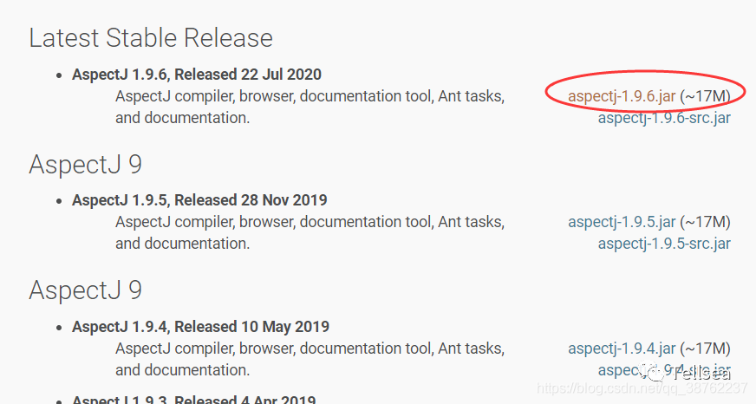Viewport: 756px width, 404px height.
Task: Select the AspectJ 1.9.6 release title
Action: click(196, 74)
